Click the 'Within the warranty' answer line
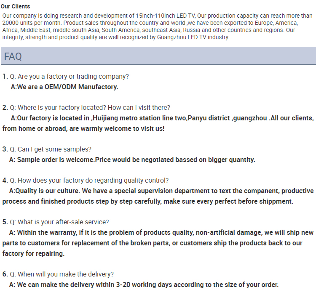 click(x=161, y=233)
